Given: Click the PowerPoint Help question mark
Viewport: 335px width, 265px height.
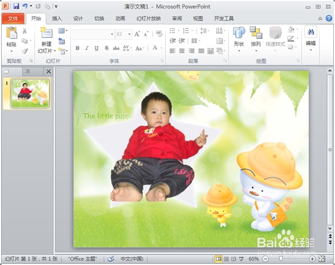Looking at the screenshot, I should (x=329, y=18).
